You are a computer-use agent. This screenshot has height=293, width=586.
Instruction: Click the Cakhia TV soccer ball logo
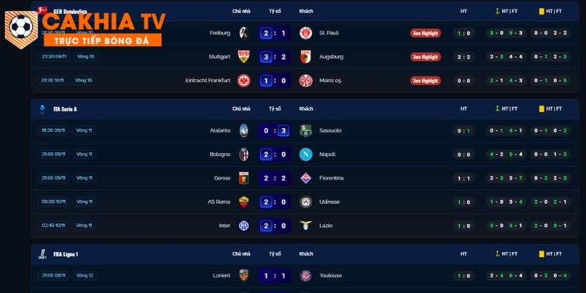[x=21, y=29]
